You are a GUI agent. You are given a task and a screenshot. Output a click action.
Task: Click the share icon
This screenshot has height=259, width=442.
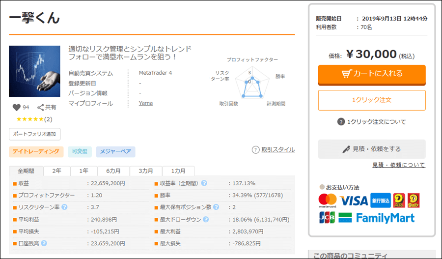click(x=41, y=107)
